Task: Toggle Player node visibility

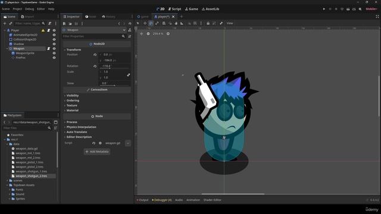Action: point(54,30)
